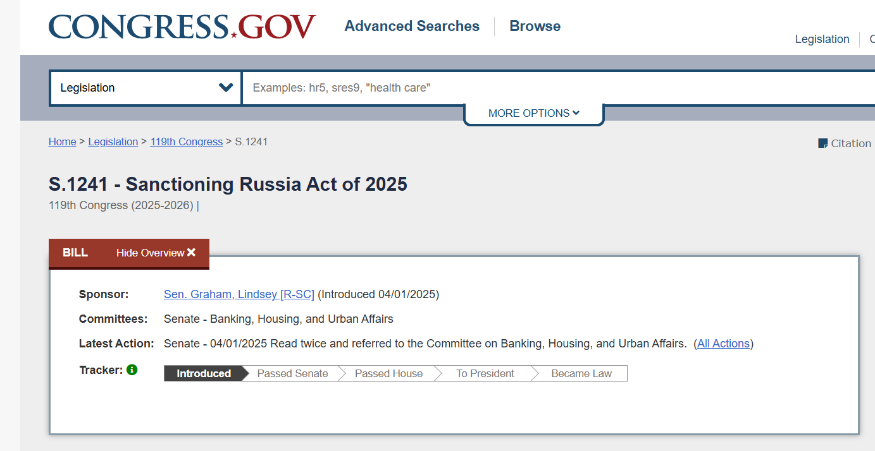The height and width of the screenshot is (451, 875).
Task: Click the Passed Senate tracker step
Action: pyautogui.click(x=292, y=373)
